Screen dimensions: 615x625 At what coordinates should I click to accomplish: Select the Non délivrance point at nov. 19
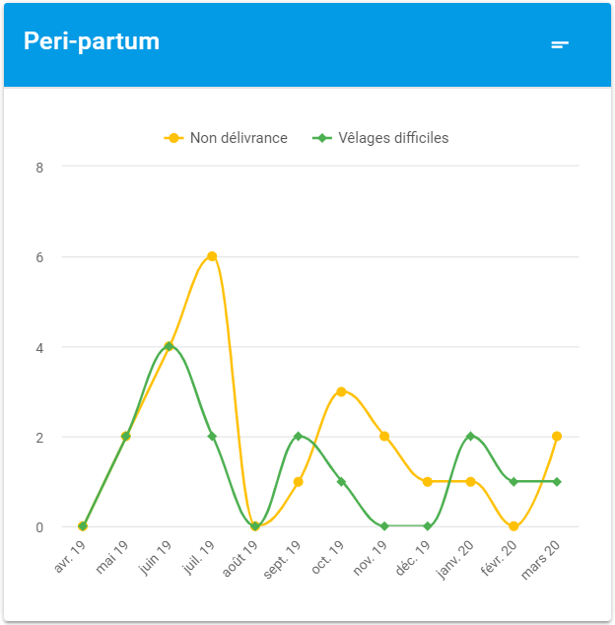click(x=384, y=437)
